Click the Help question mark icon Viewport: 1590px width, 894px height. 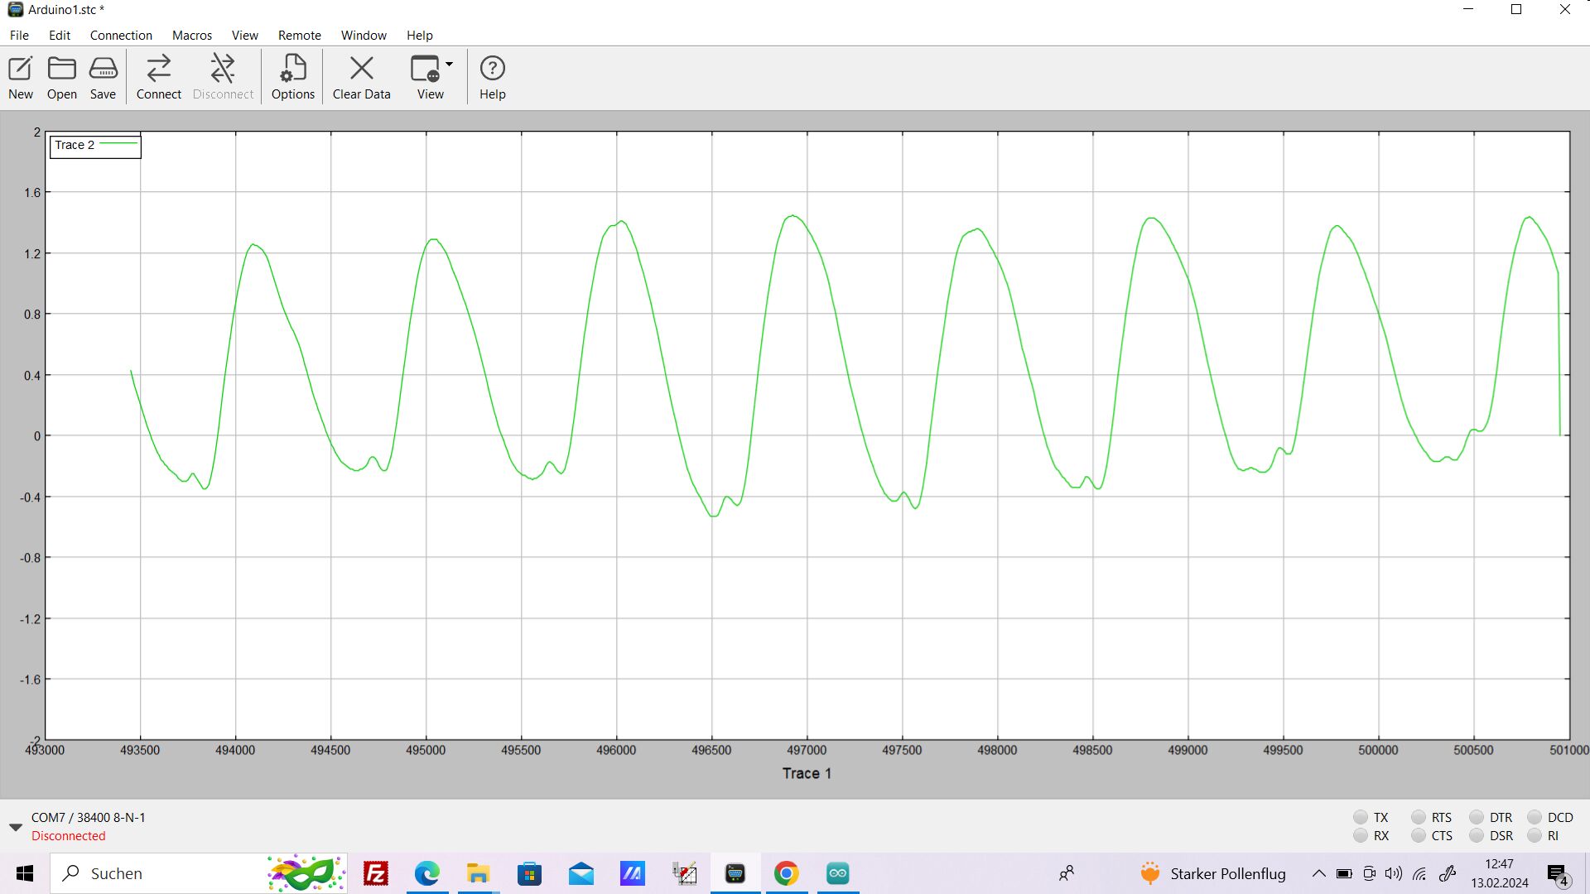(492, 70)
